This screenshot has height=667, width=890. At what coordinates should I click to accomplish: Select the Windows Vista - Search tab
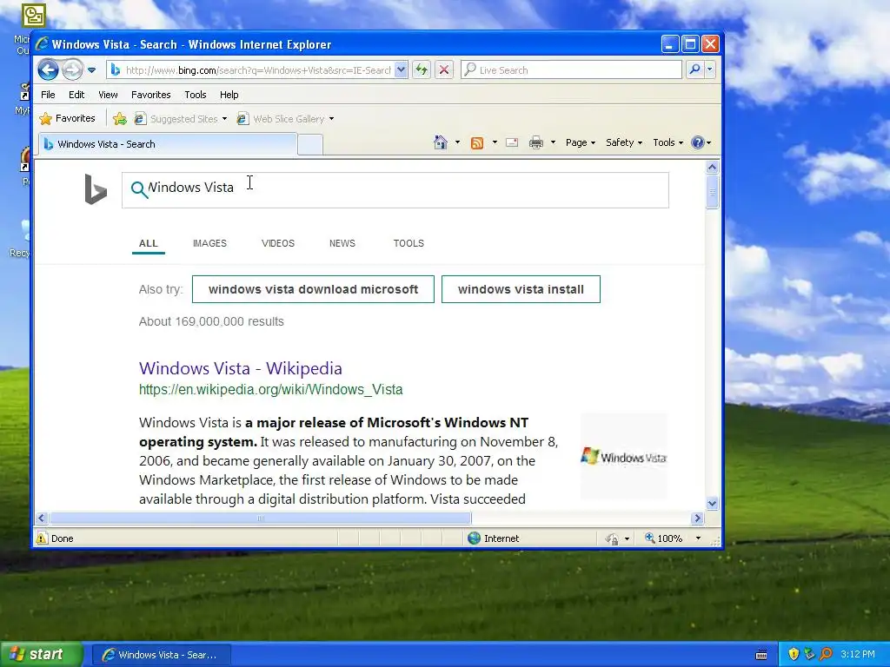click(x=168, y=144)
